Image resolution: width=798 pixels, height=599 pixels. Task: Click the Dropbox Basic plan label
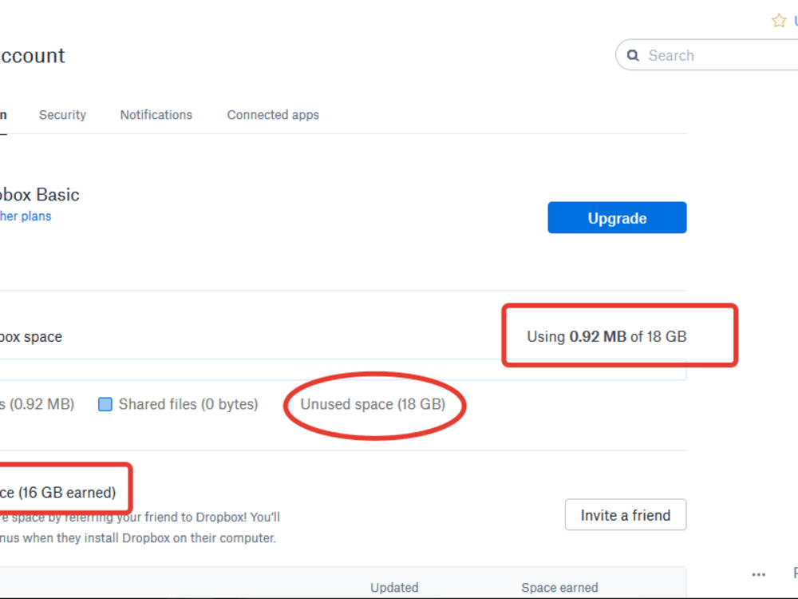tap(40, 194)
